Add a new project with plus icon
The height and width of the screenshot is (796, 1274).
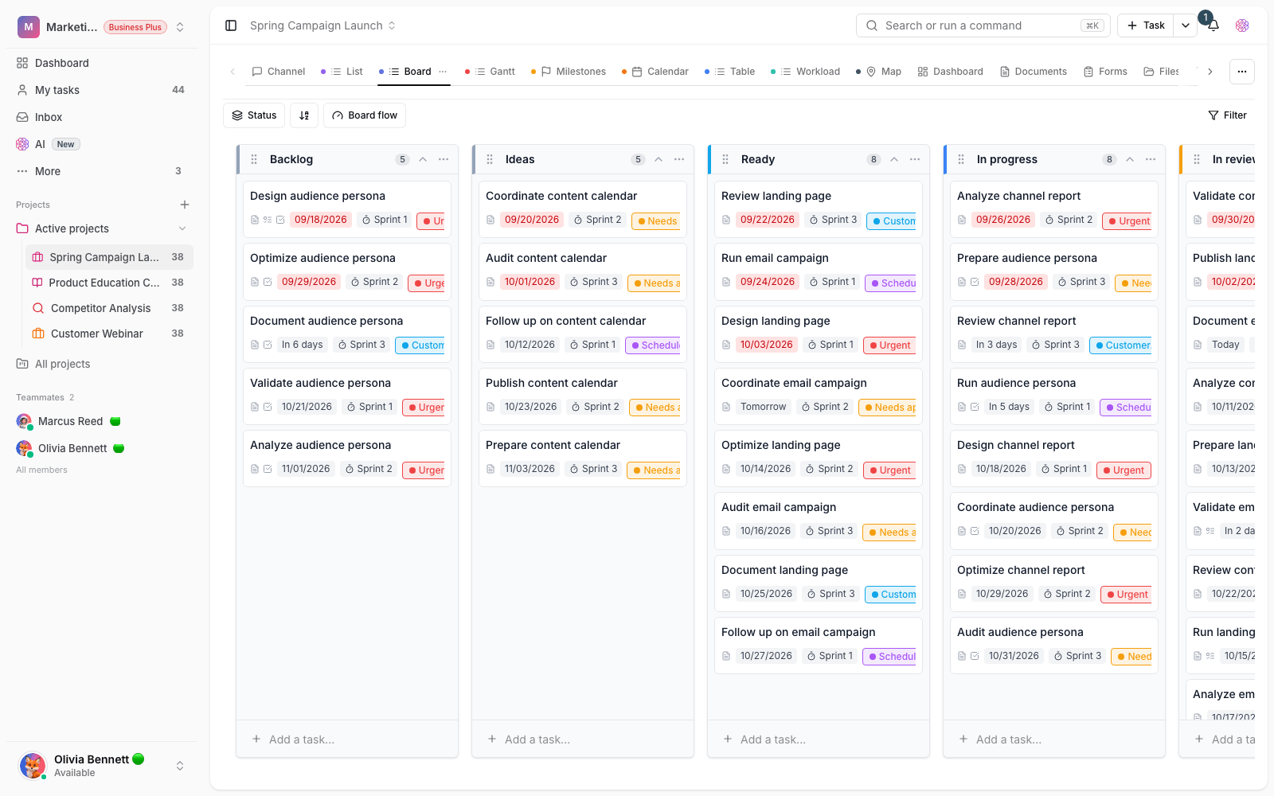click(185, 205)
